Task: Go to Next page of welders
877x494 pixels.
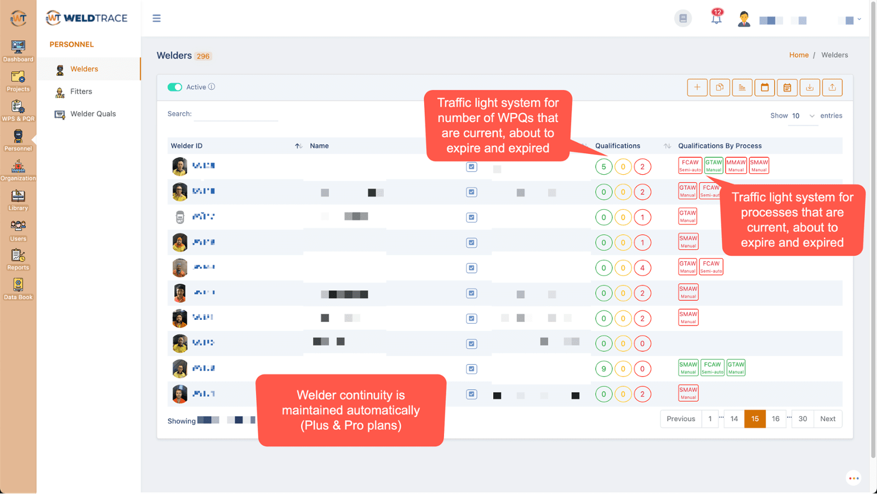Action: pos(828,419)
